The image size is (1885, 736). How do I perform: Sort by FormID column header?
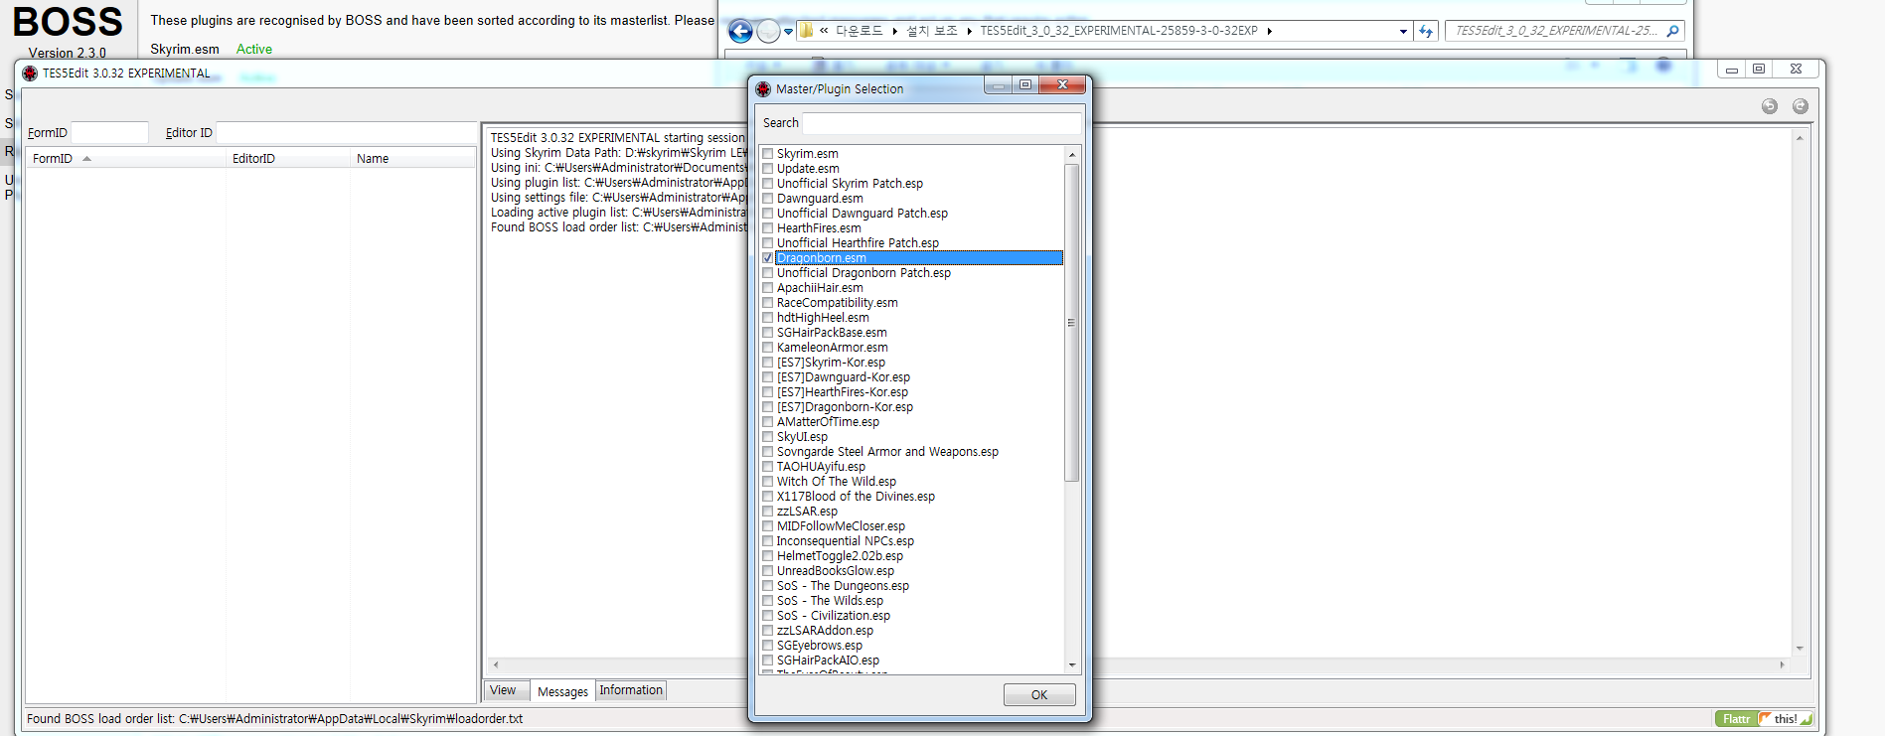click(126, 159)
